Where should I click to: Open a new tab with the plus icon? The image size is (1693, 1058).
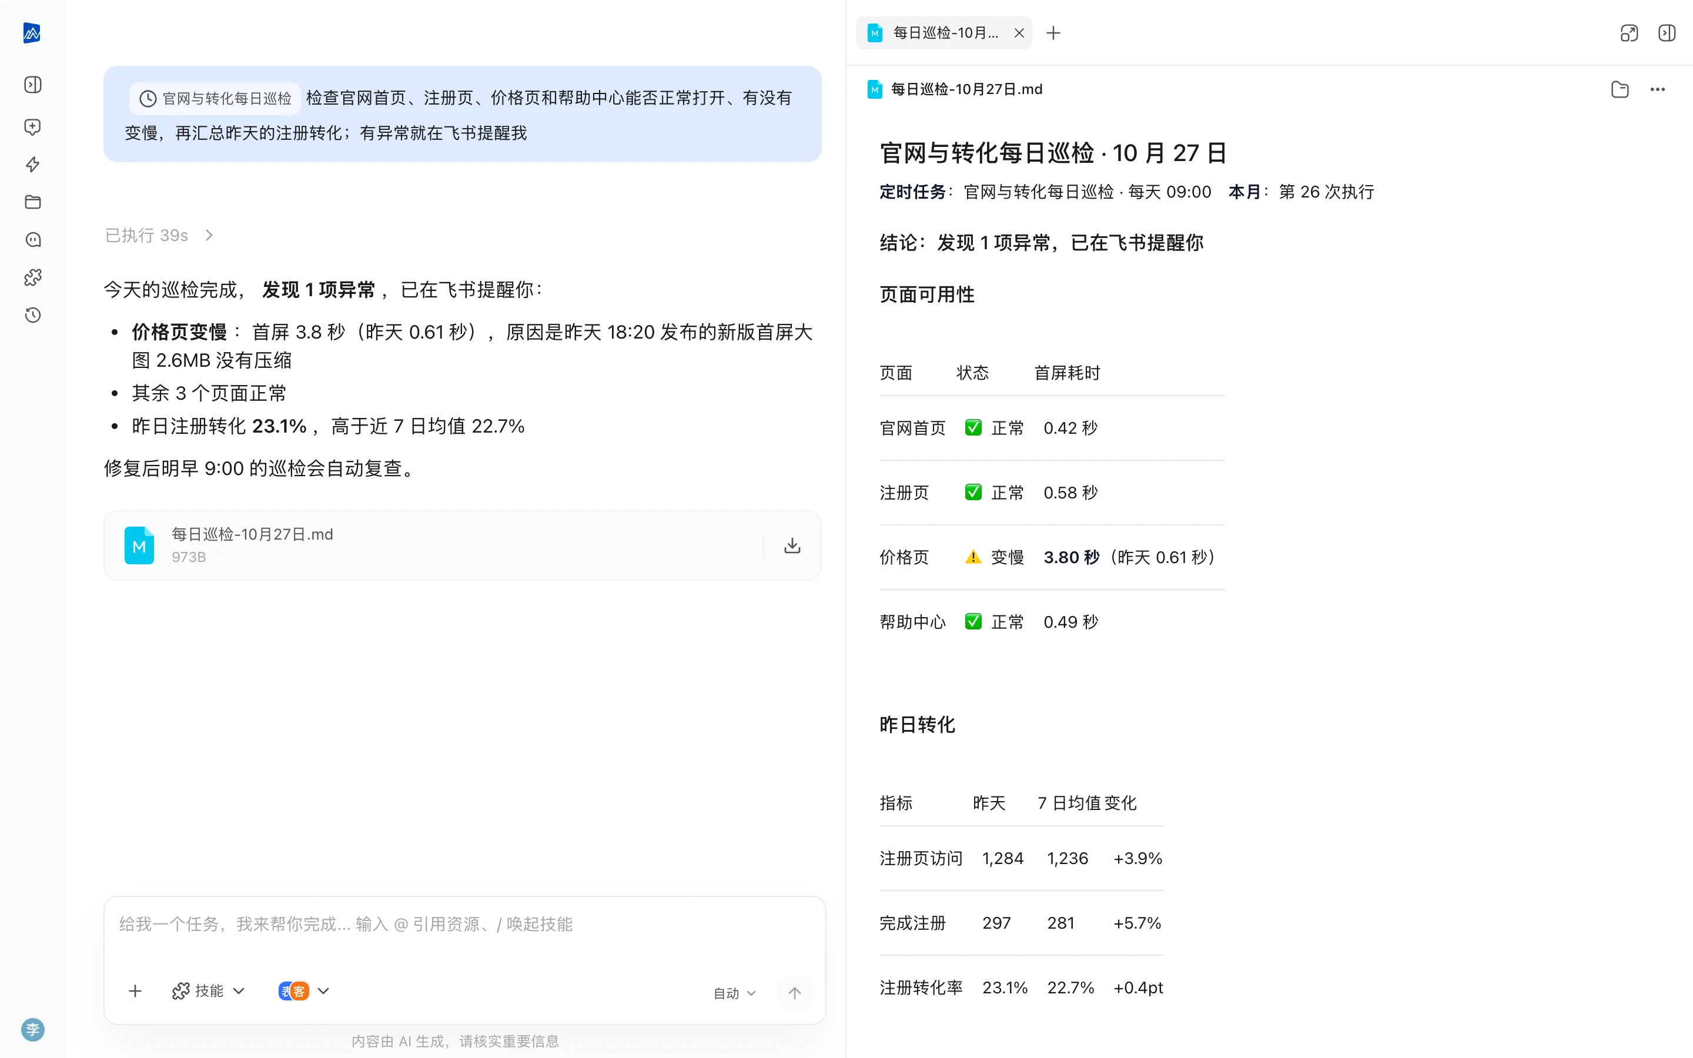click(1053, 33)
